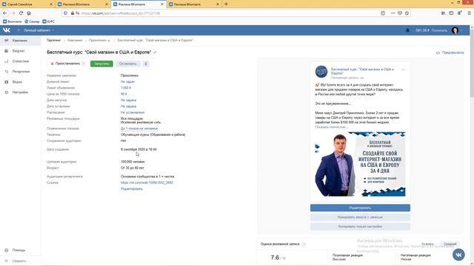Viewport: 474px width, 266px height.
Task: Select the Средний rating period tab
Action: click(x=450, y=244)
